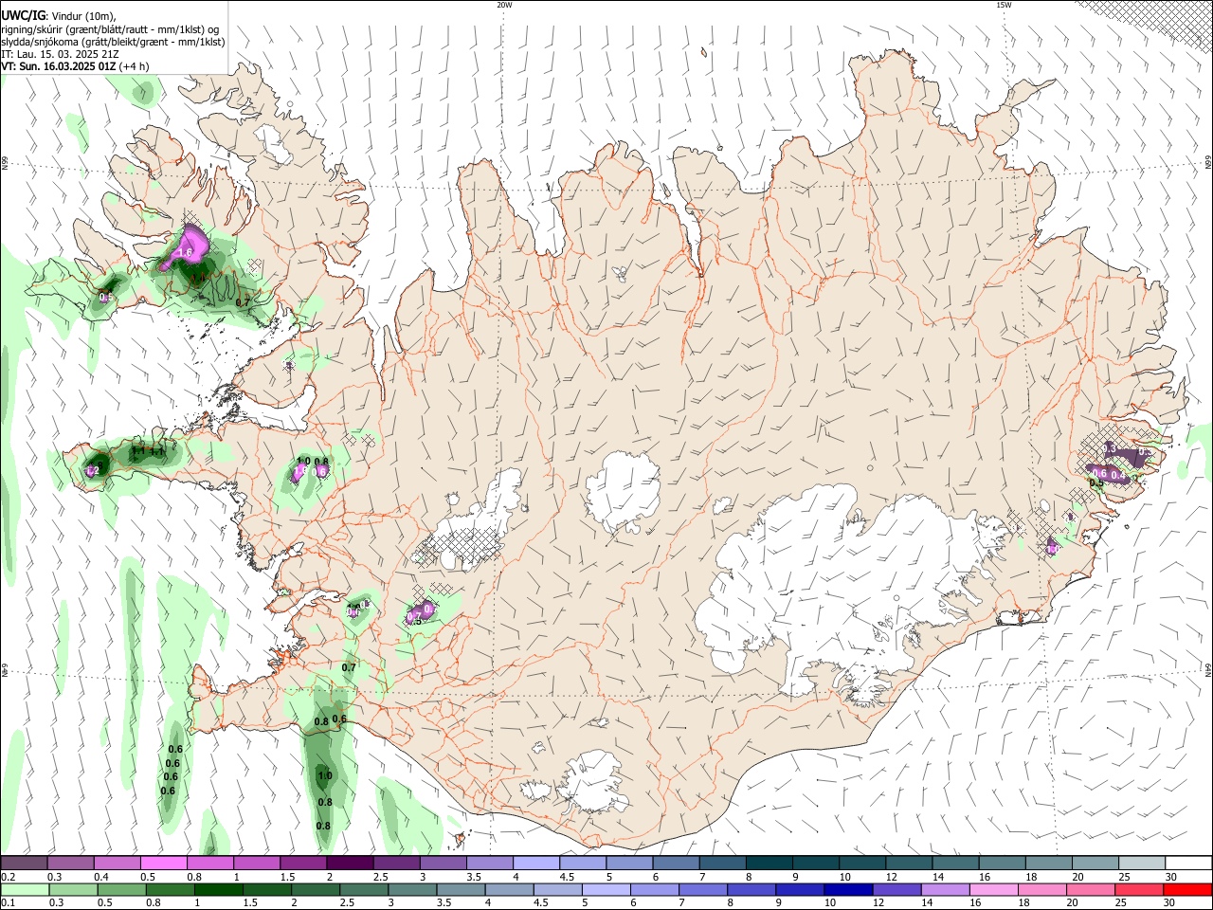Screen dimensions: 1213x910
Task: Pick the light lavender swatch labeled 4 in snow scale
Action: [535, 864]
